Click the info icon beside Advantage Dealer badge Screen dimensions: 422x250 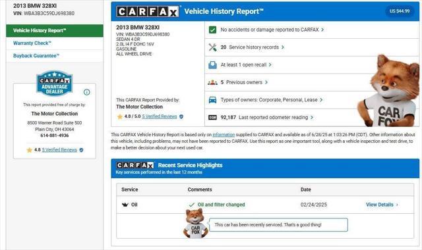(86, 92)
